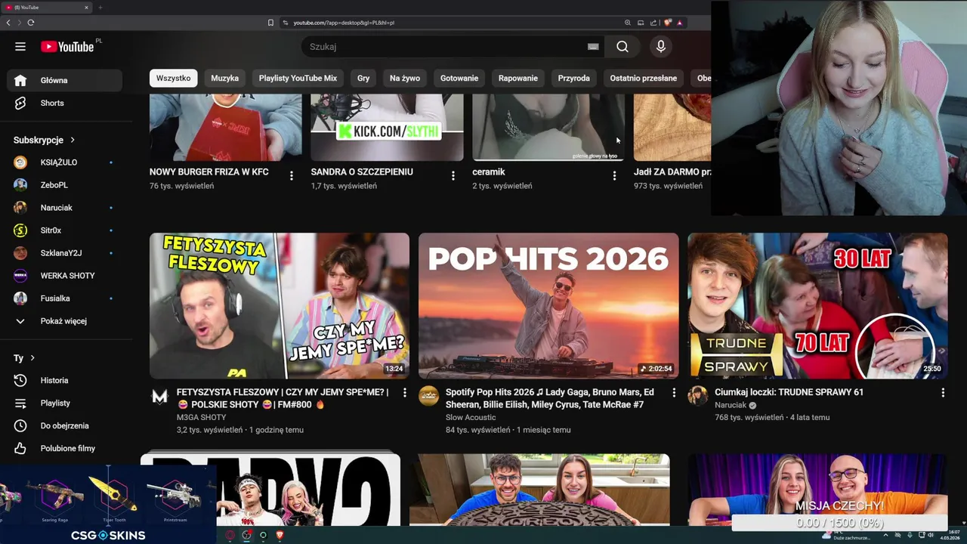
Task: Expand the Ty section chevron
Action: (x=32, y=358)
